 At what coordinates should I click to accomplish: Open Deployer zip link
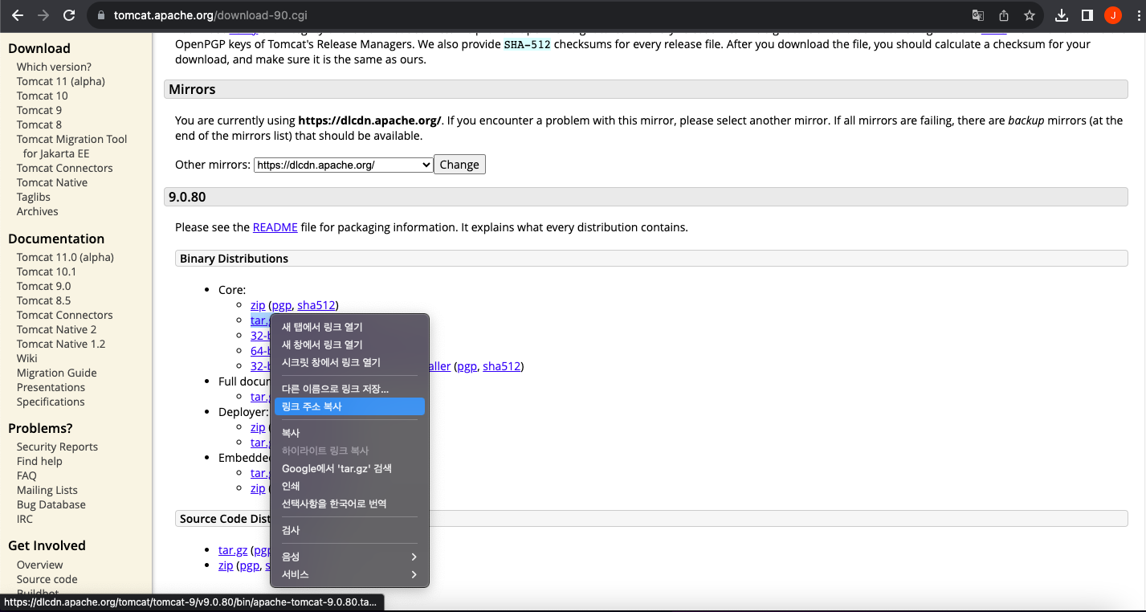258,427
